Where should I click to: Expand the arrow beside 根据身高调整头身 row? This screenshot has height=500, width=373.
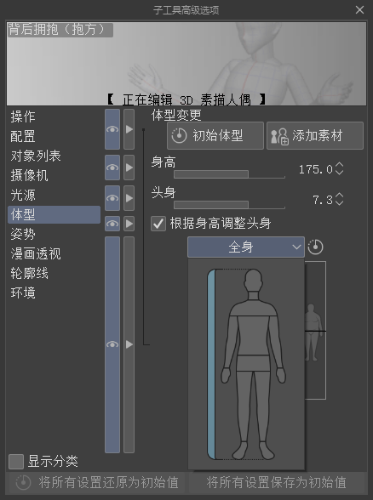click(129, 224)
